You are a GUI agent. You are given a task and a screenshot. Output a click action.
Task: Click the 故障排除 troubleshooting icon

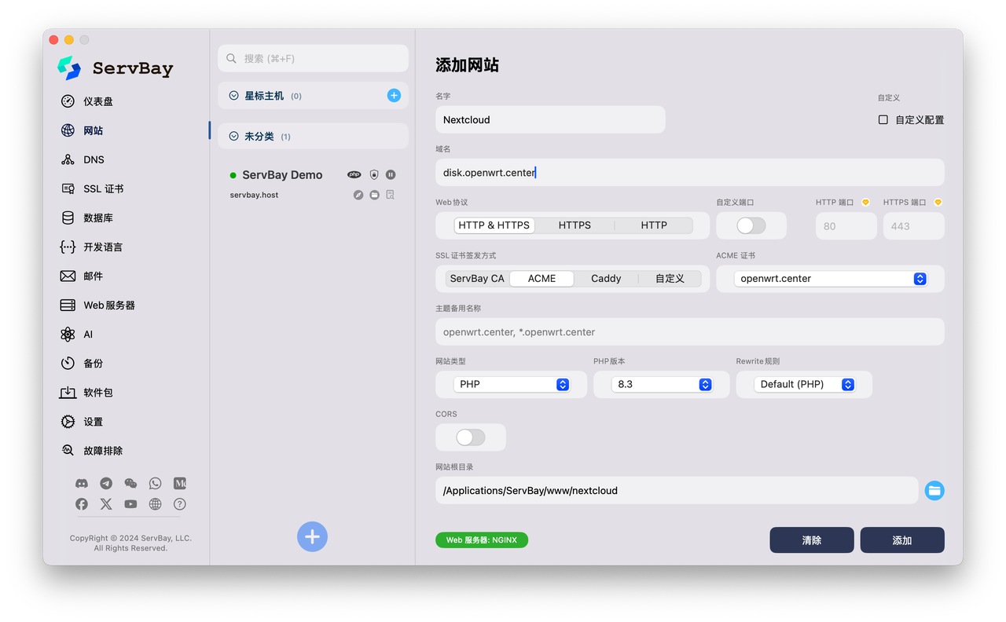(68, 451)
